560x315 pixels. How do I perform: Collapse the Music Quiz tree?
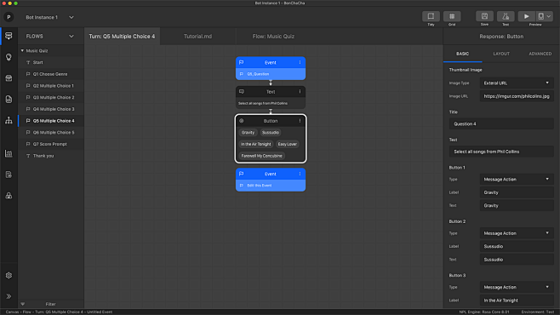pos(22,51)
